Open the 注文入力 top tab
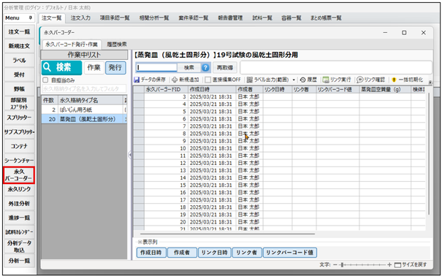This screenshot has width=442, height=276. click(80, 18)
